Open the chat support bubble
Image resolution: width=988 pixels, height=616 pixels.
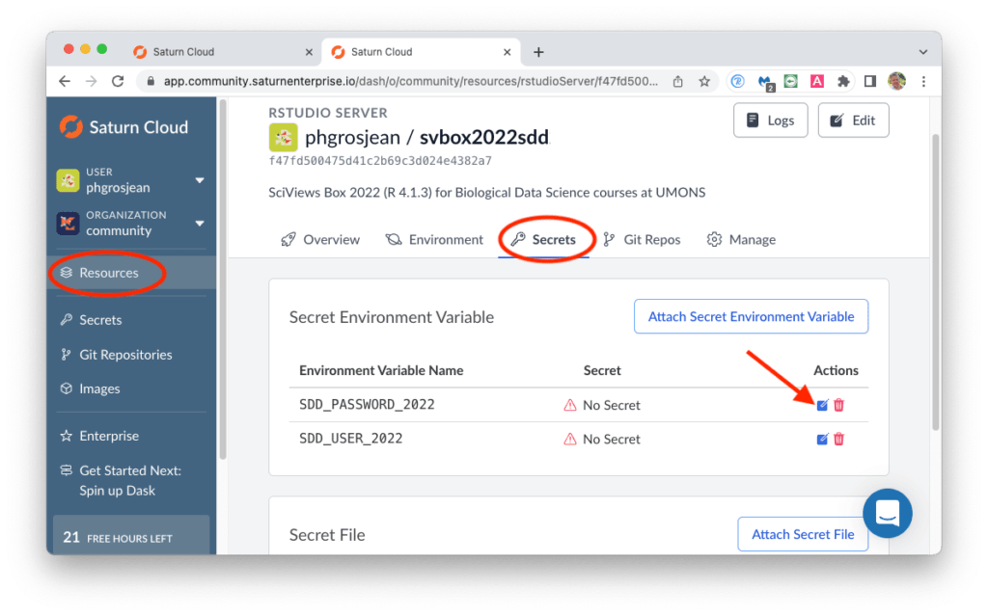click(x=888, y=513)
